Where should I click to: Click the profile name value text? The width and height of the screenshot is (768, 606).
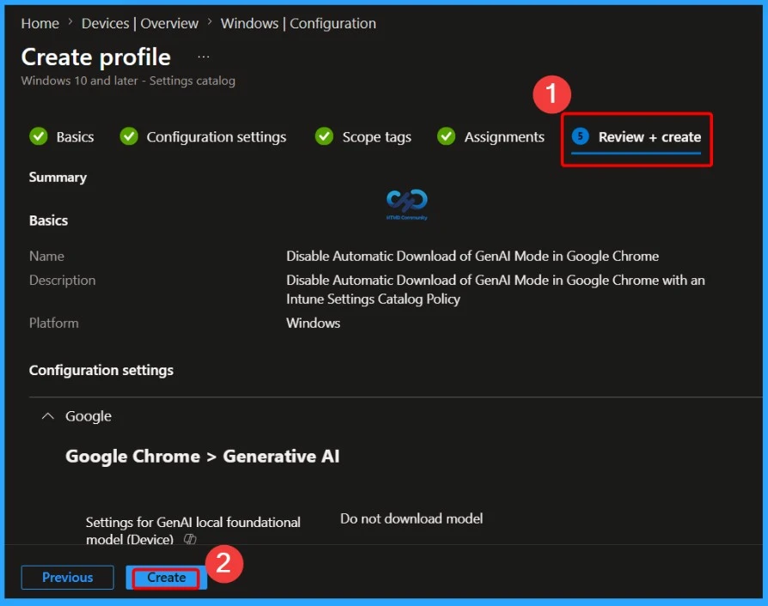click(x=472, y=256)
